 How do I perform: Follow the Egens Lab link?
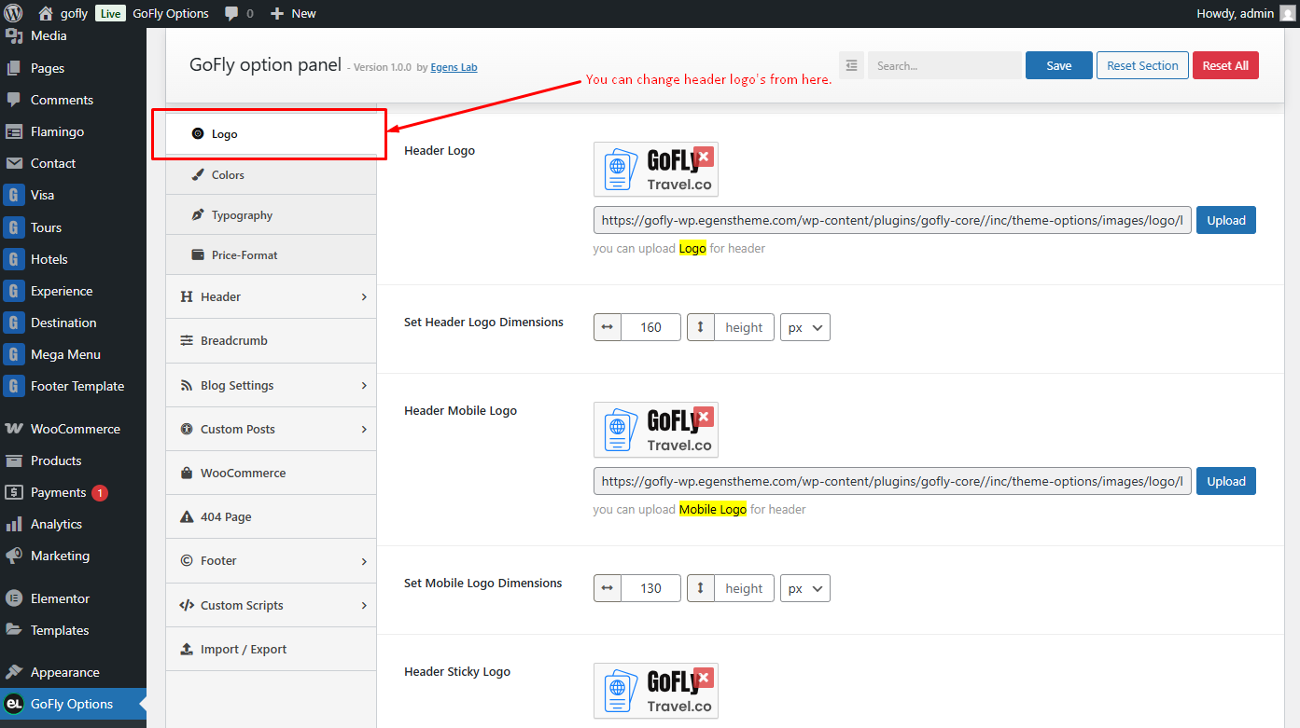(x=454, y=67)
